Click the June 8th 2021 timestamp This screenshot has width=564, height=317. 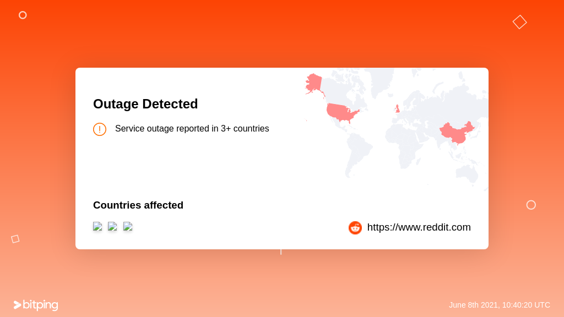[x=499, y=305]
